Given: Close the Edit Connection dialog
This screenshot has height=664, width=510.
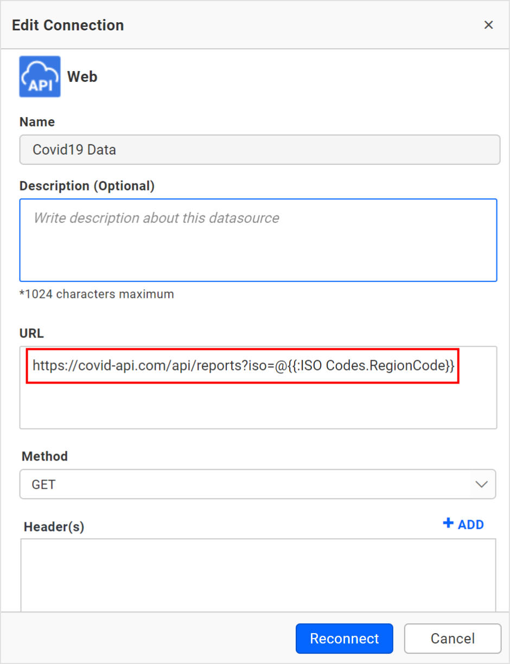Looking at the screenshot, I should [x=488, y=25].
